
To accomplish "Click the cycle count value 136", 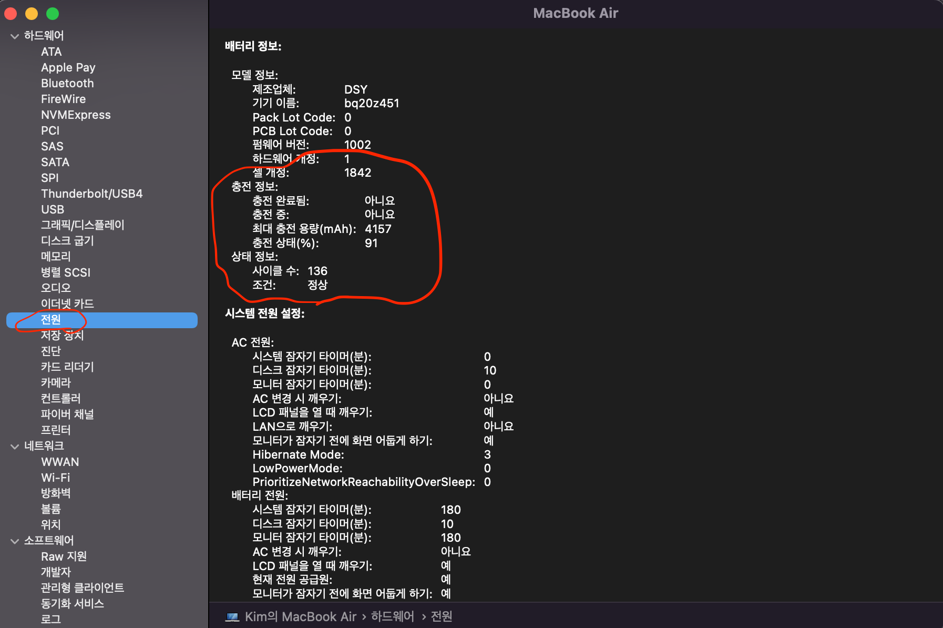I will click(x=317, y=271).
